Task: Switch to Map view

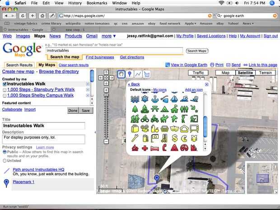Action: click(225, 73)
